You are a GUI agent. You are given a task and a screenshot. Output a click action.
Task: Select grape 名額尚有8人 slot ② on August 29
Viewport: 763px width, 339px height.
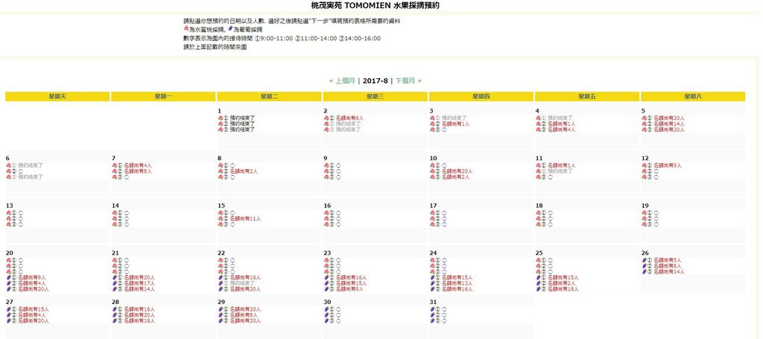point(244,315)
